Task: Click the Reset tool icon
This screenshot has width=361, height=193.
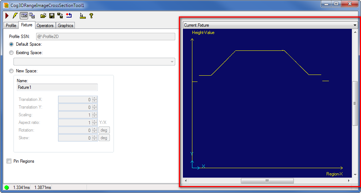Action: (x=69, y=16)
